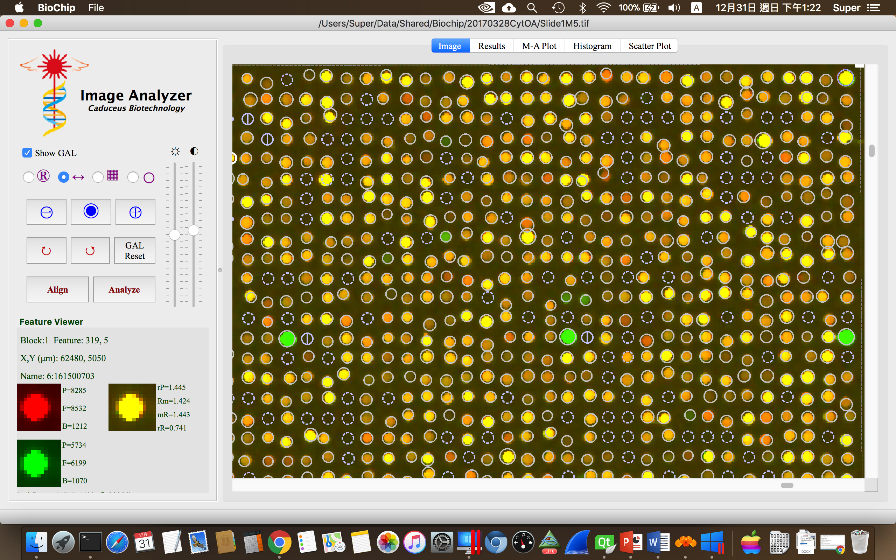Uncheck the Show GAL checkbox
Viewport: 896px width, 560px height.
[27, 153]
